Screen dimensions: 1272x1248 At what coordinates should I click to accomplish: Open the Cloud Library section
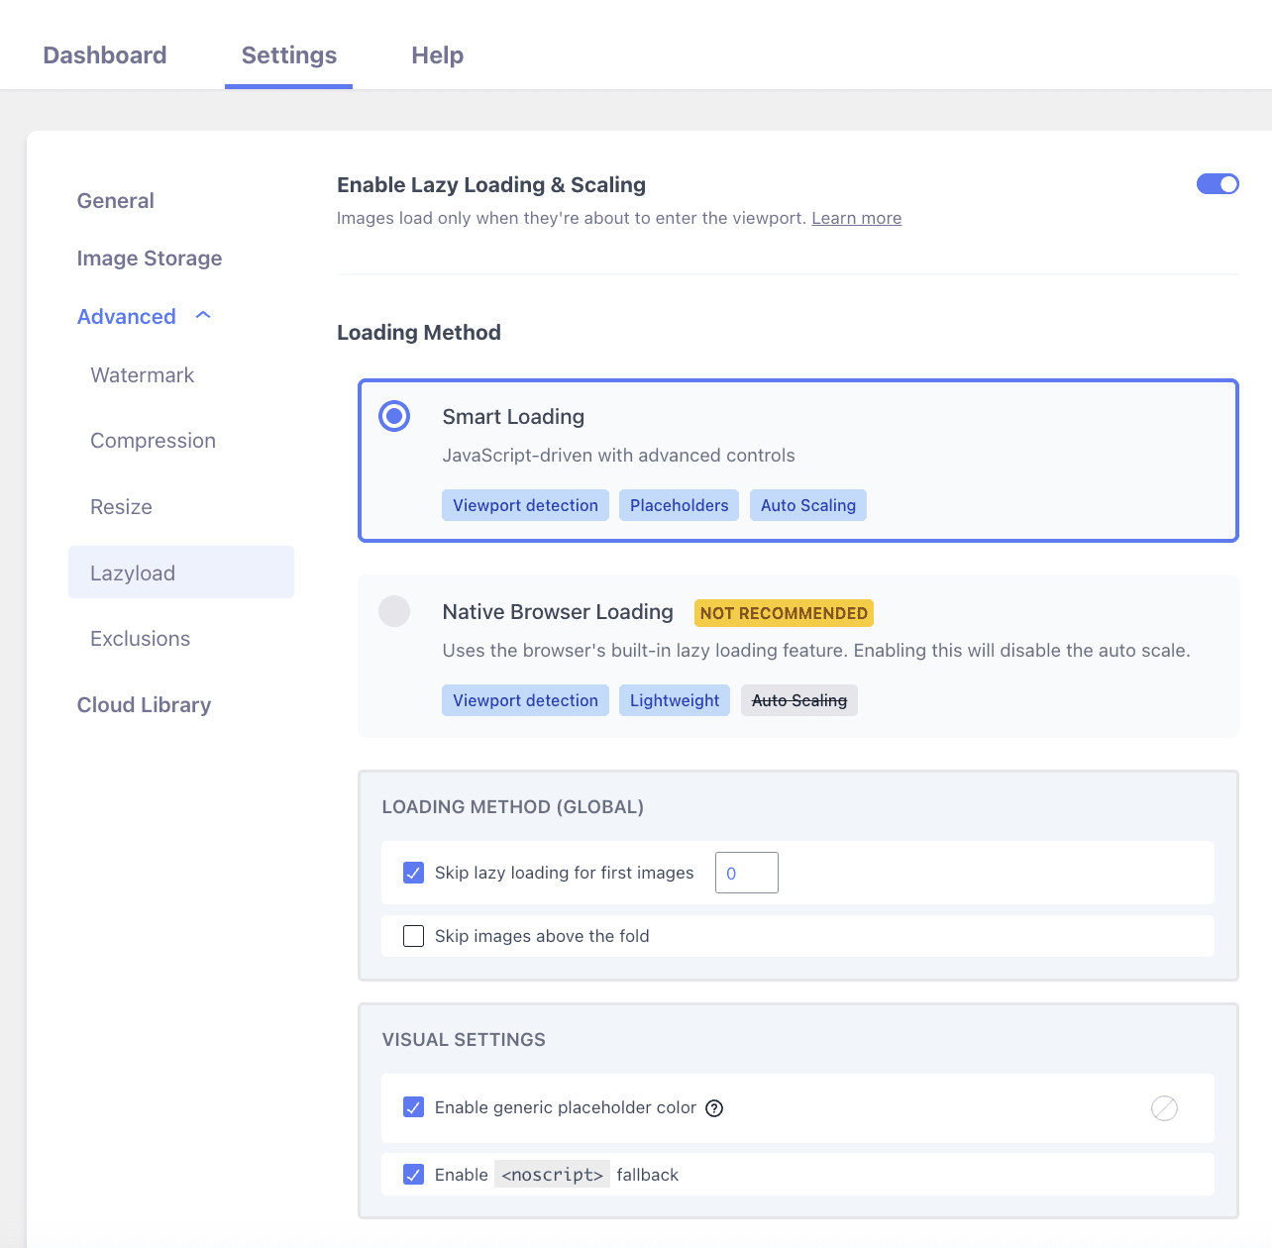point(145,705)
